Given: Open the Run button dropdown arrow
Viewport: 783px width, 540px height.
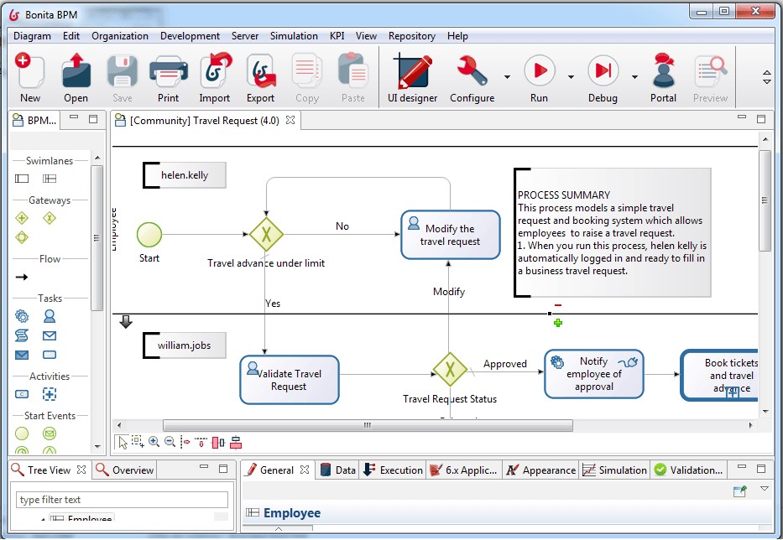Looking at the screenshot, I should click(571, 77).
